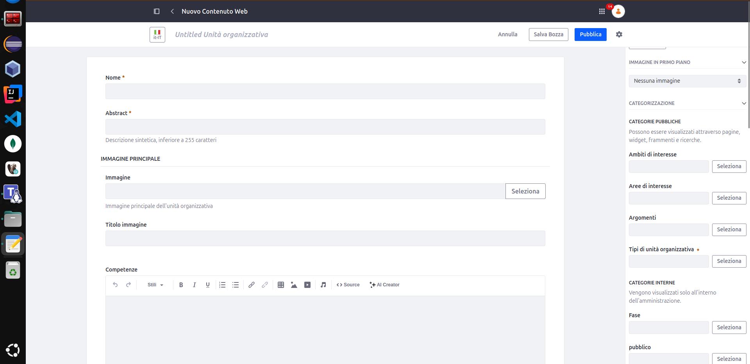Toggle the sidebar panel icon
750x364 pixels.
pos(157,11)
